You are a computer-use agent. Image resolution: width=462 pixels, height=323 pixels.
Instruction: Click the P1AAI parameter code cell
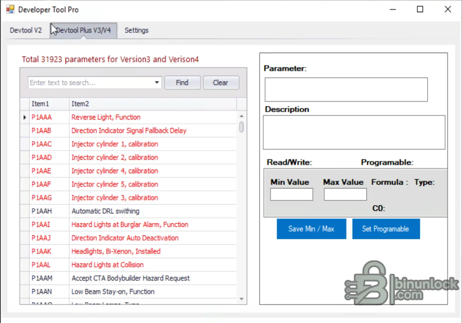(x=49, y=224)
